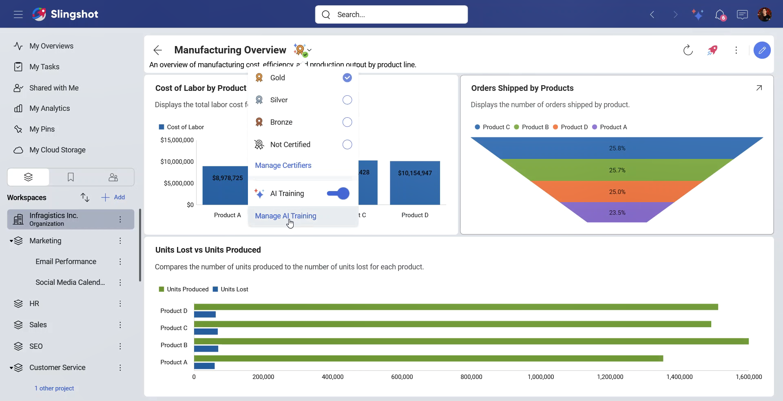This screenshot has width=783, height=401.
Task: Click the back arrow beside Manufacturing Overview
Action: 158,50
